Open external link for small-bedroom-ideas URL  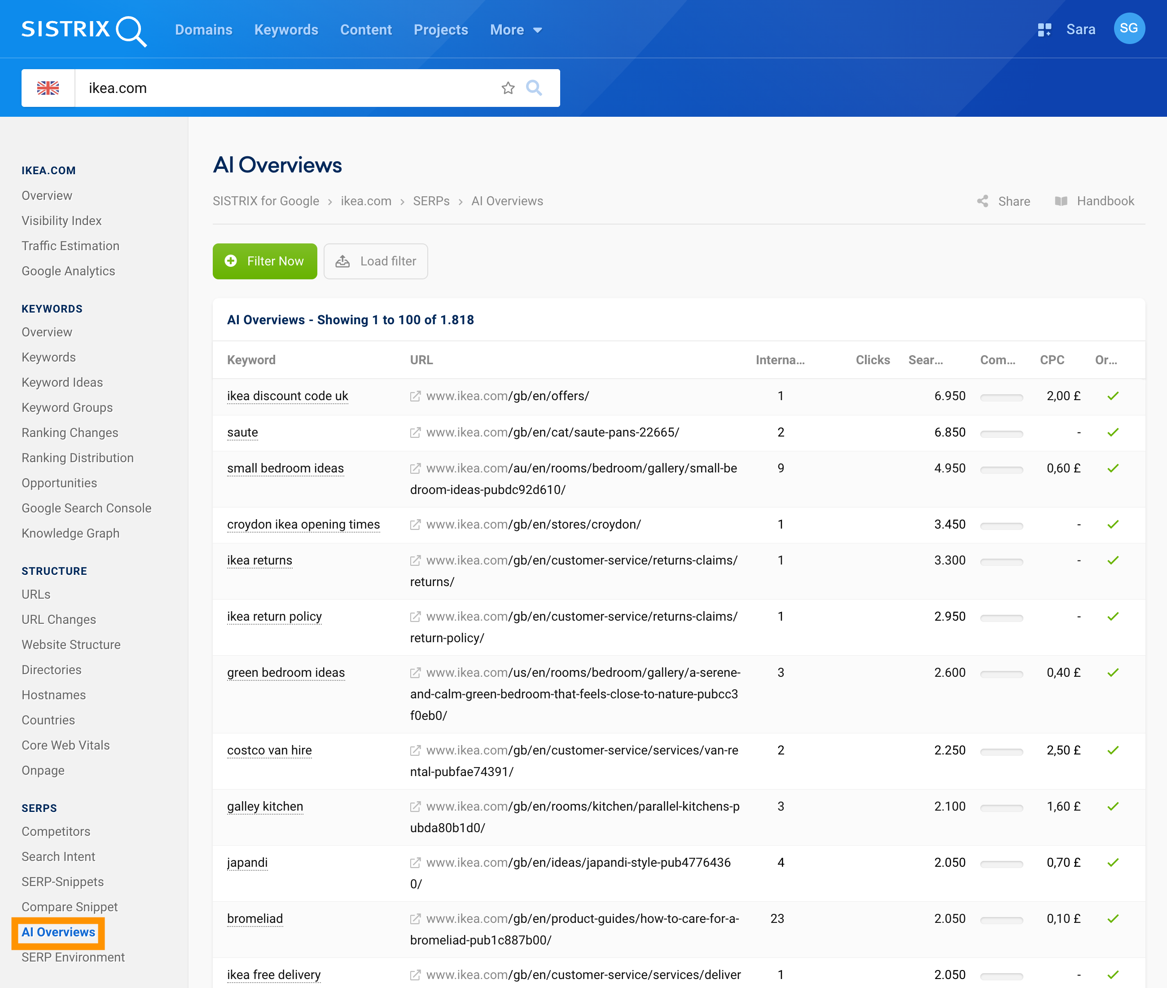415,468
